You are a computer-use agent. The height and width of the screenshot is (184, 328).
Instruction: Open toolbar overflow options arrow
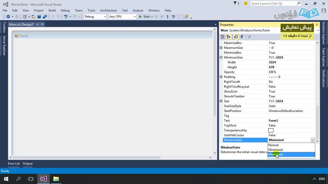pyautogui.click(x=191, y=18)
